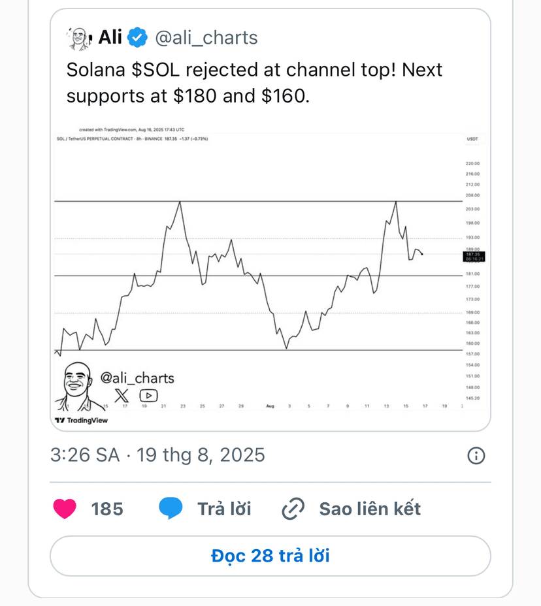Click the chain link copy icon
Viewport: 541px width, 606px height.
coord(293,509)
